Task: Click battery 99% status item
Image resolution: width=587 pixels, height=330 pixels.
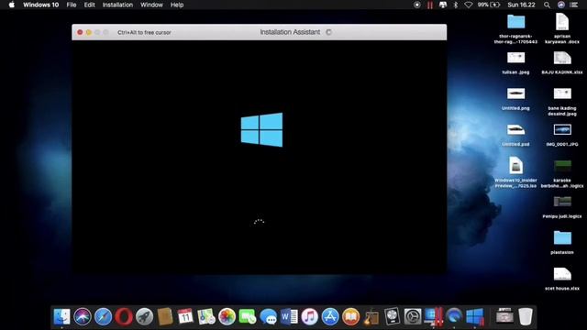Action: click(489, 5)
